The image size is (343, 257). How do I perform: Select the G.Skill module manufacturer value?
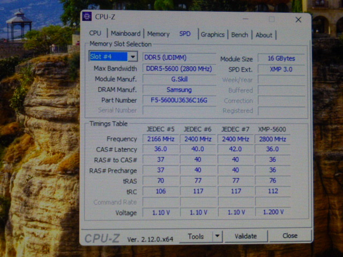click(x=179, y=79)
